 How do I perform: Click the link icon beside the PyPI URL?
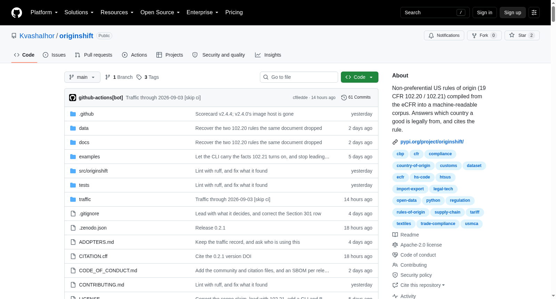[x=395, y=142]
